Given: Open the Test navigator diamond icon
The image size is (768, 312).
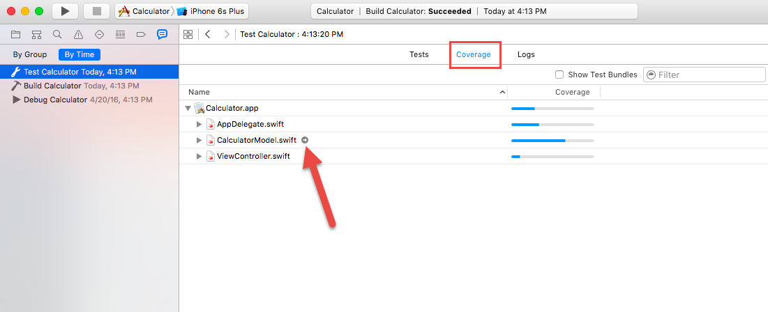Looking at the screenshot, I should pos(100,34).
